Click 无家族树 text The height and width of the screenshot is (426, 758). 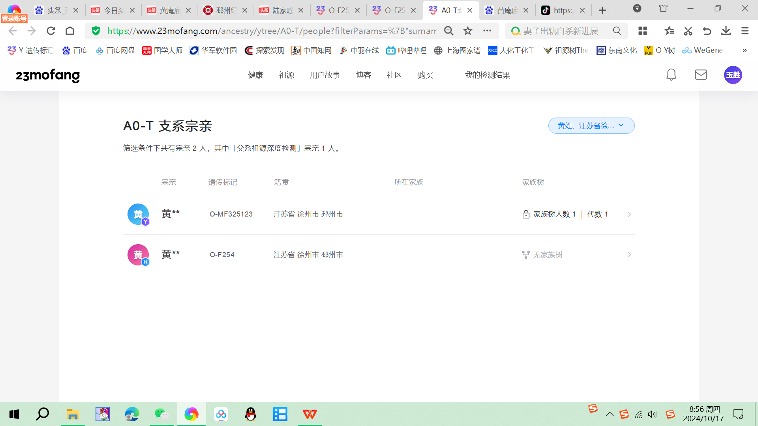[548, 255]
